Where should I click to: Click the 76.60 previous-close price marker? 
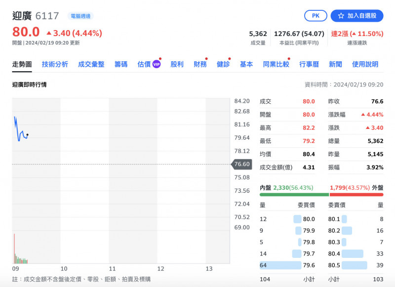point(241,164)
